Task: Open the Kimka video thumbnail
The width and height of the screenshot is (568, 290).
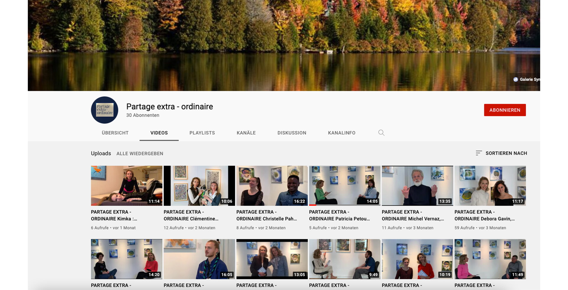Action: [x=126, y=186]
